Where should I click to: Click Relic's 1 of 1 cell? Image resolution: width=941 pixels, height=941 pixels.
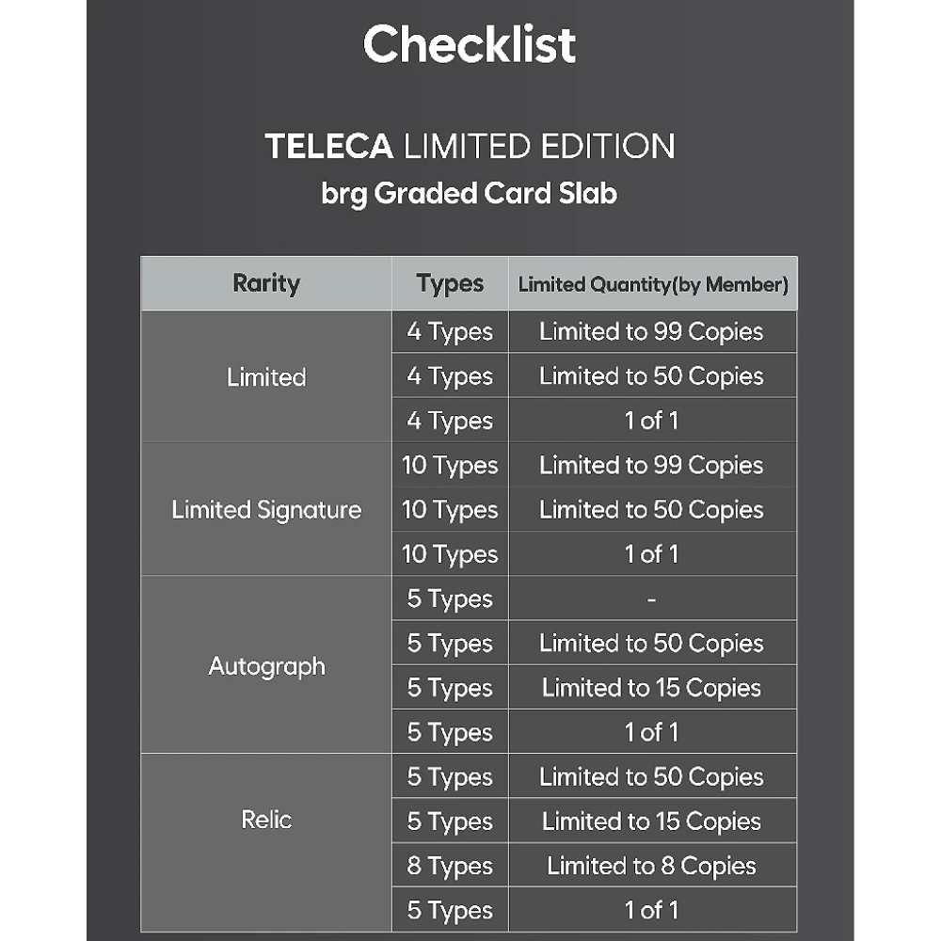click(x=653, y=910)
